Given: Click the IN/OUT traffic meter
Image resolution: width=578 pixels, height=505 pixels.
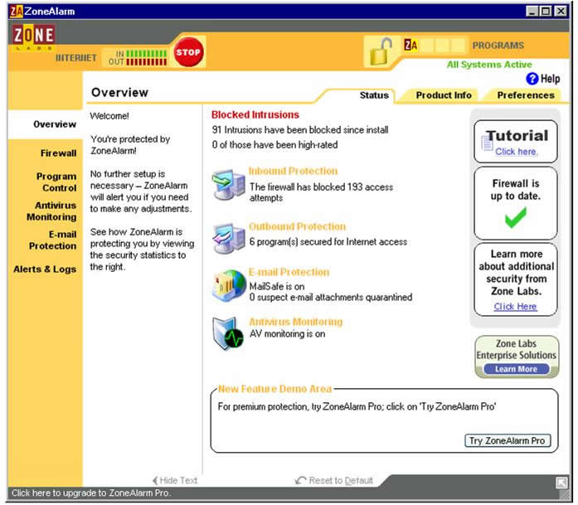Looking at the screenshot, I should click(138, 58).
